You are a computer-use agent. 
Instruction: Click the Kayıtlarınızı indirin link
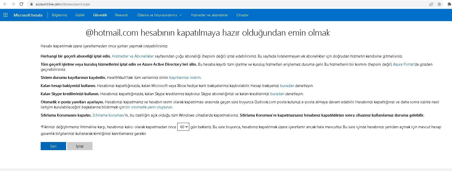point(185,78)
